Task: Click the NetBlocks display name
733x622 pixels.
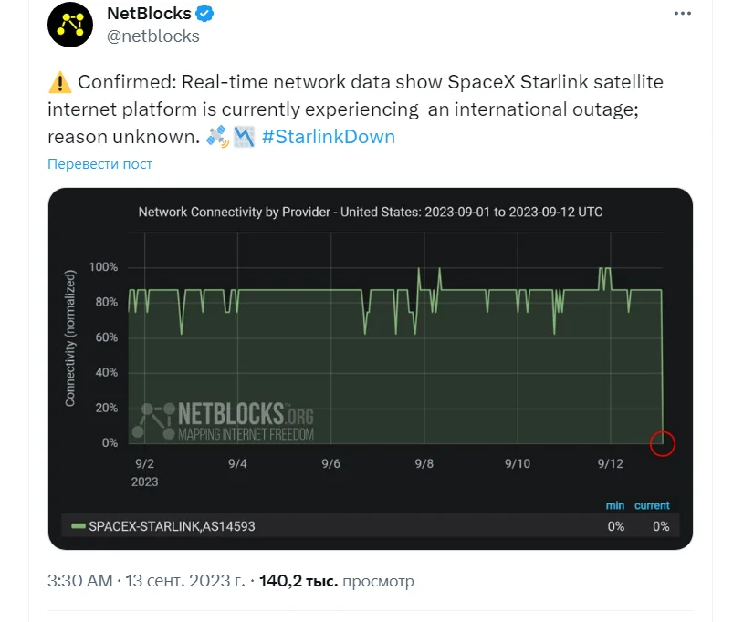Action: coord(149,13)
